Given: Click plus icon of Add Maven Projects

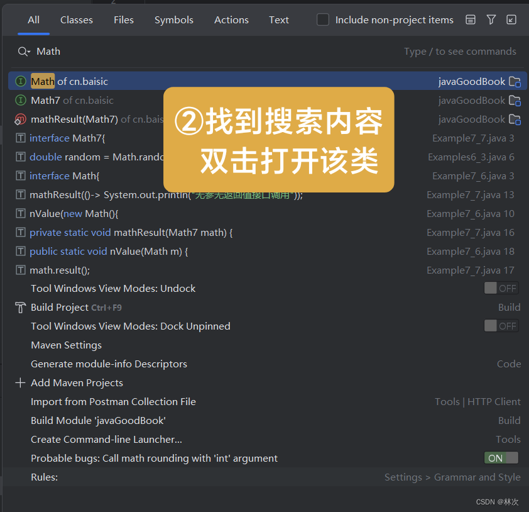Looking at the screenshot, I should pos(20,382).
